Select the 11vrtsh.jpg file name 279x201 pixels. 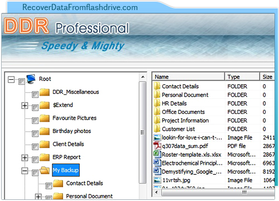176,180
